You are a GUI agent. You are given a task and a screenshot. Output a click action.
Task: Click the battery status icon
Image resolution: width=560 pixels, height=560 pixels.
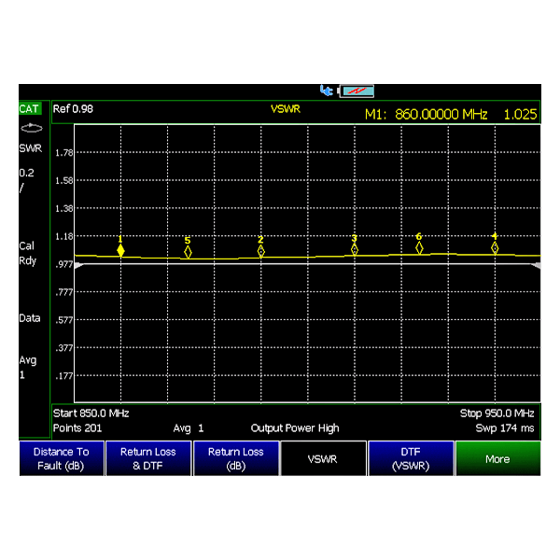pos(357,91)
